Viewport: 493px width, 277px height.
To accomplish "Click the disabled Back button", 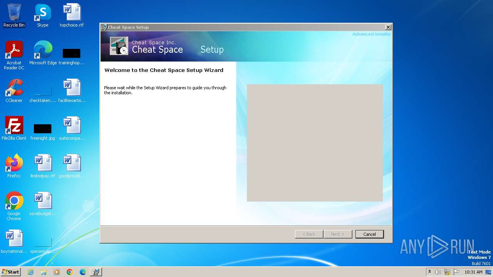I will 309,234.
